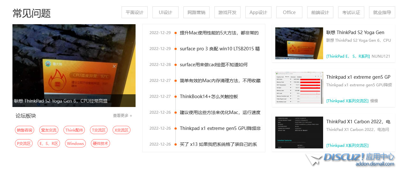Open card title Thinkpad x1 extreme gen5 GP
Screen dimensions: 400x172
coord(359,77)
